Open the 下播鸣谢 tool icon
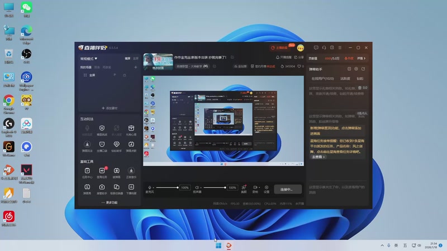The width and height of the screenshot is (447, 251). pos(131,189)
